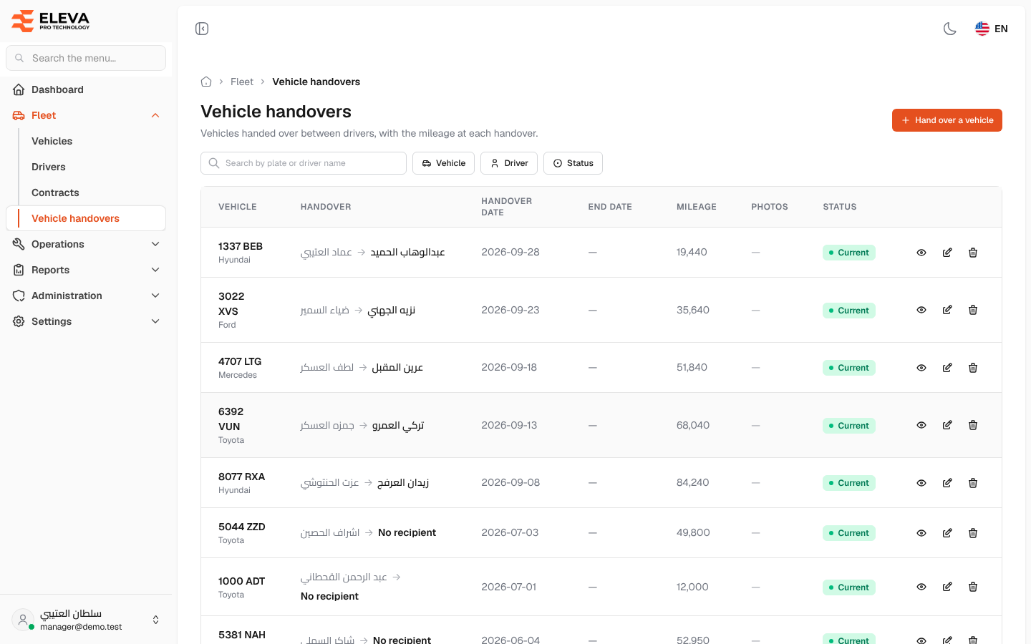
Task: Focus the Search the menu field
Action: tap(86, 58)
